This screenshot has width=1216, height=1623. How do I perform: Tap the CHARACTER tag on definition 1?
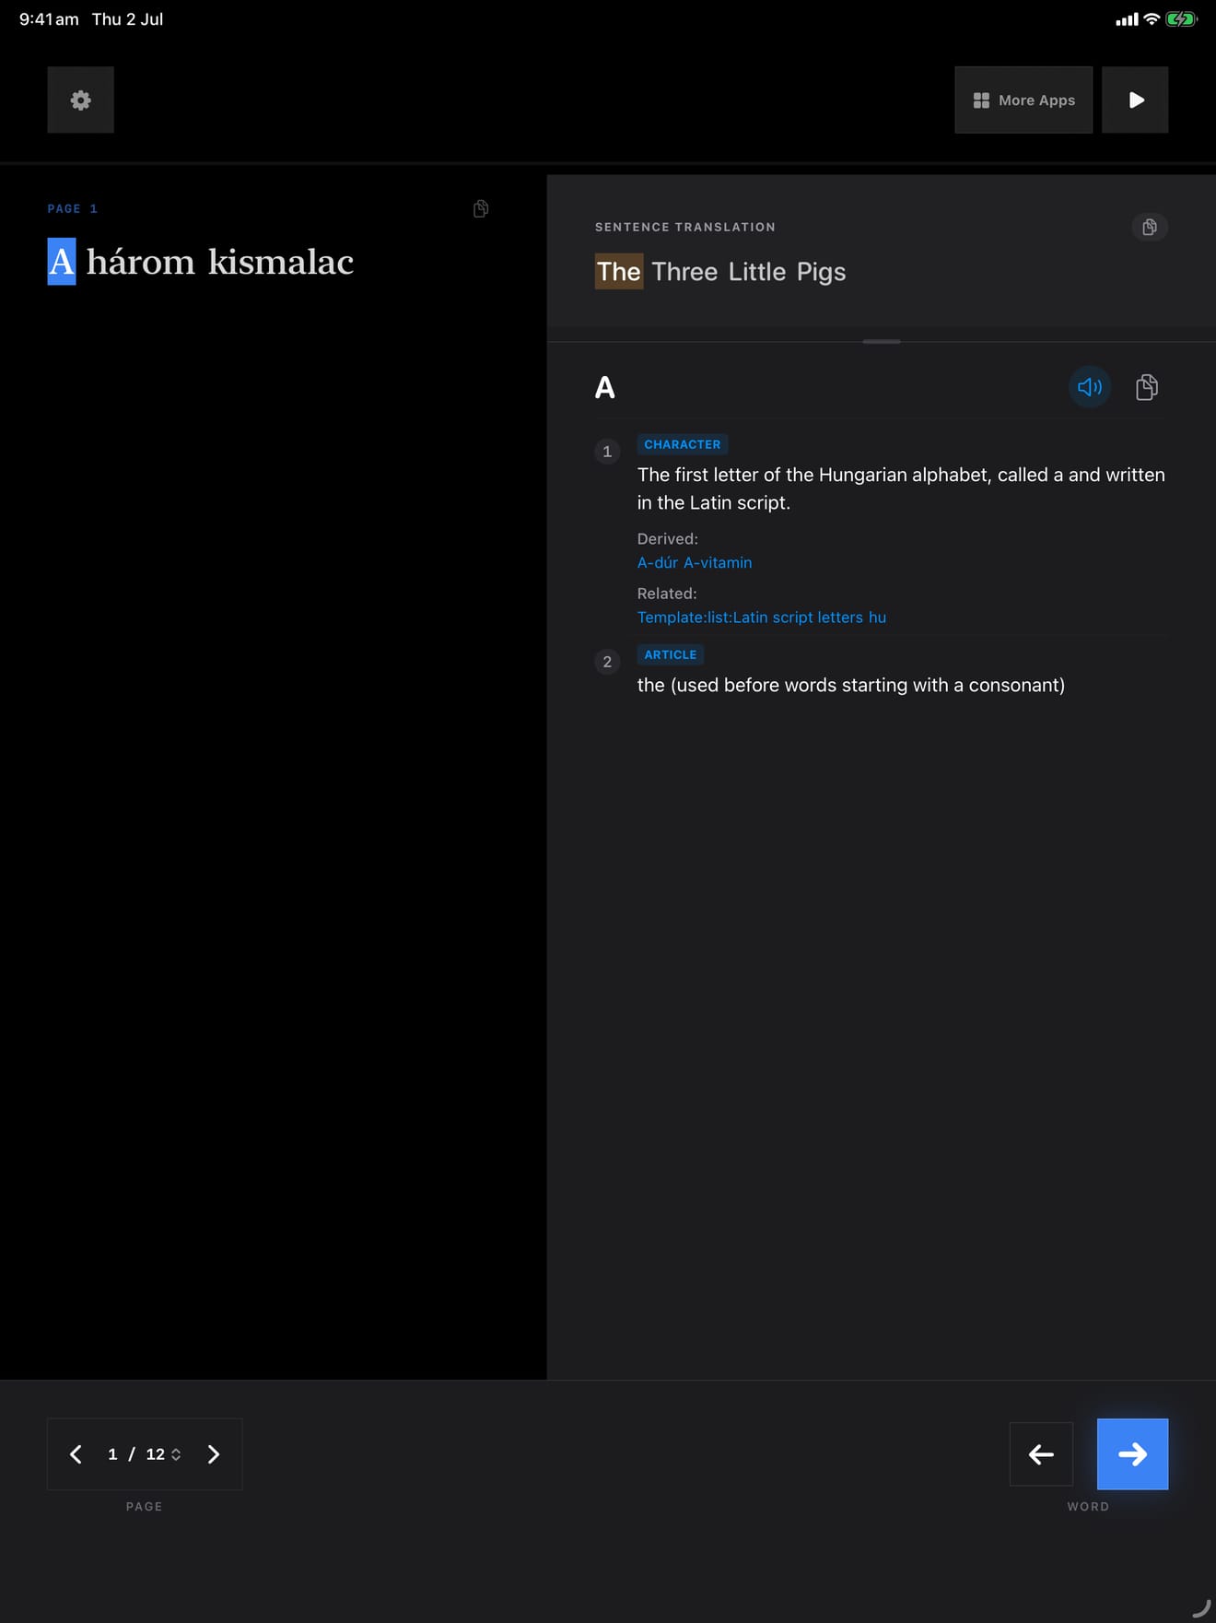pyautogui.click(x=683, y=444)
